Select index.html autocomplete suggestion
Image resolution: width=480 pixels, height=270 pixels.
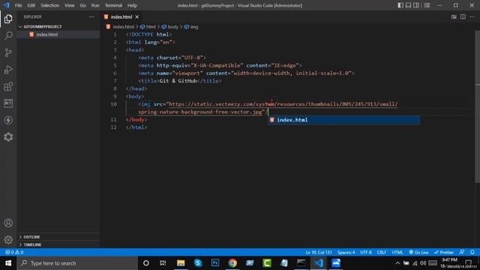click(x=343, y=120)
